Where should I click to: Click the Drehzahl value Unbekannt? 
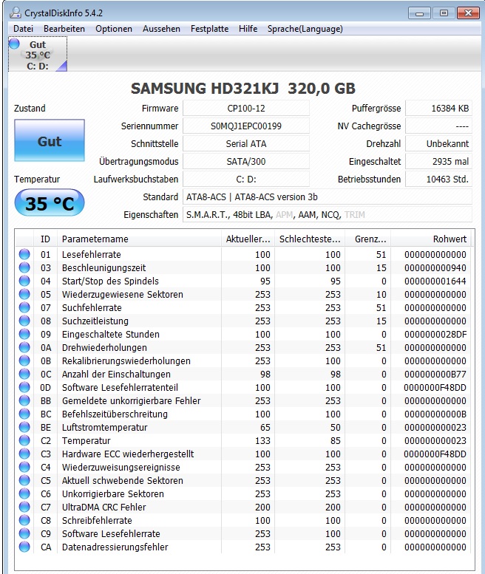pyautogui.click(x=439, y=144)
